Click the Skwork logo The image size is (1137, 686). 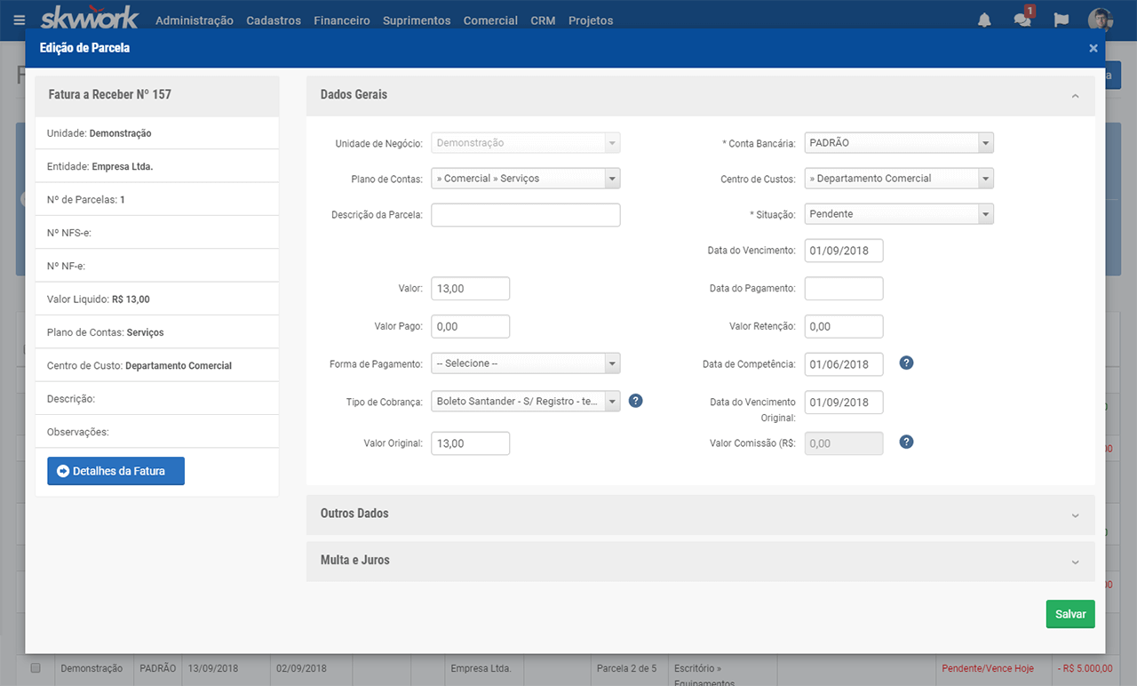click(x=90, y=18)
